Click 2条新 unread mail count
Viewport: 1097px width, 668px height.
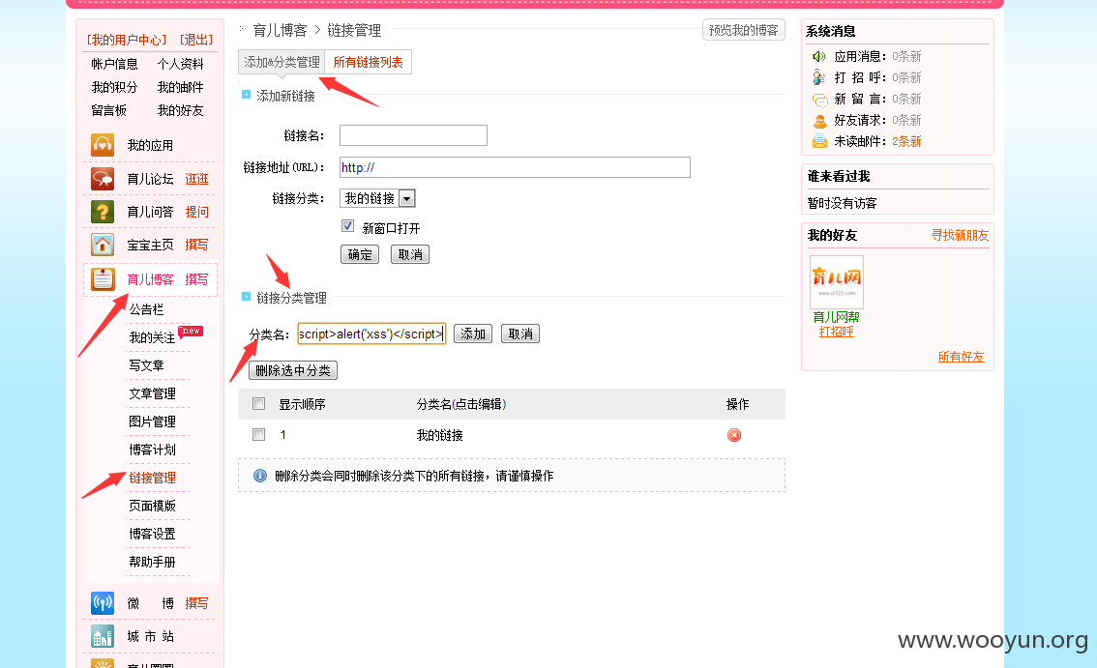(x=906, y=141)
